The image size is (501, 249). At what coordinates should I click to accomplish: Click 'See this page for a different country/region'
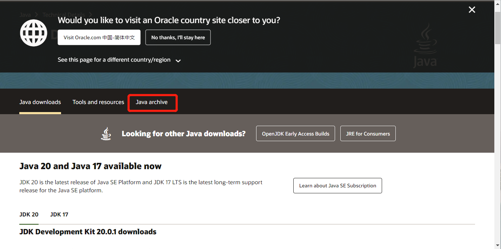tap(114, 60)
